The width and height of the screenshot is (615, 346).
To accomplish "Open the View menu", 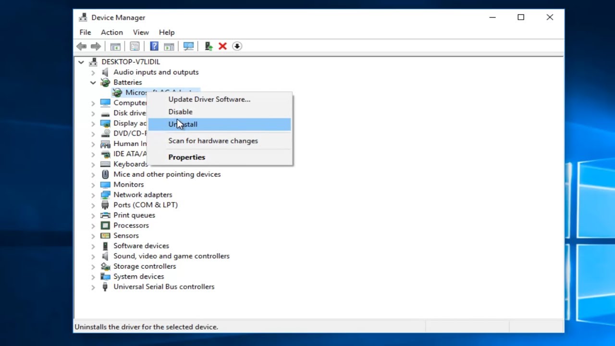I will tap(141, 32).
